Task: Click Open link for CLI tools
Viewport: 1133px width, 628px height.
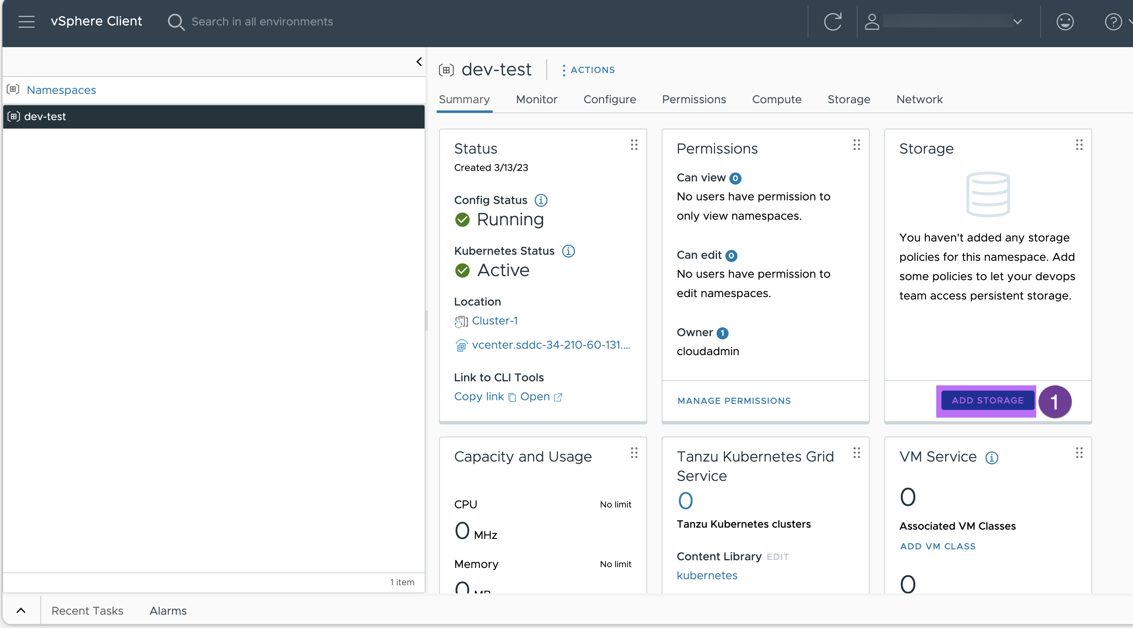Action: (535, 396)
